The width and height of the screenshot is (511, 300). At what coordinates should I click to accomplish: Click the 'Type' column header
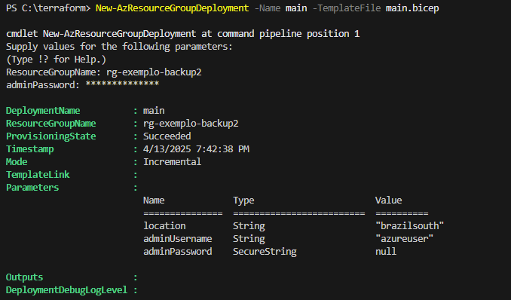coord(243,201)
